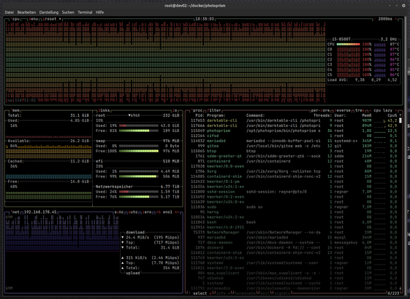The width and height of the screenshot is (410, 299).
Task: Click the process list scroll-up arrow
Action: [400, 115]
